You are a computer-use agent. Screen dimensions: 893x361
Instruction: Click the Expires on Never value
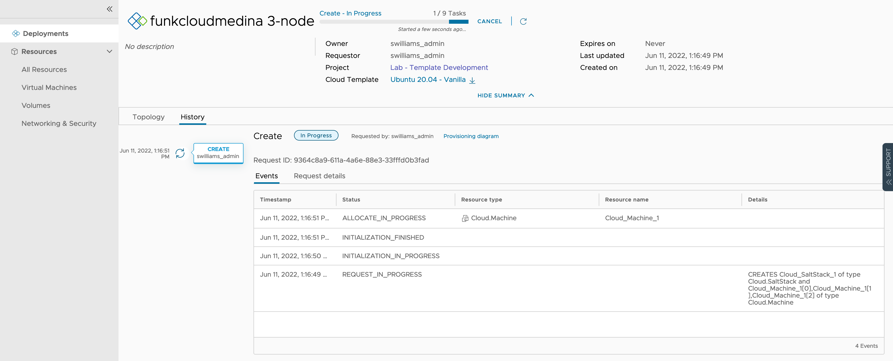(x=655, y=44)
